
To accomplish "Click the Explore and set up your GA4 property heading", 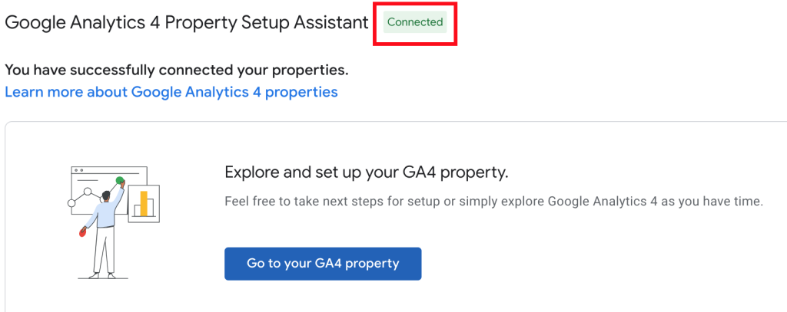I will [x=367, y=172].
